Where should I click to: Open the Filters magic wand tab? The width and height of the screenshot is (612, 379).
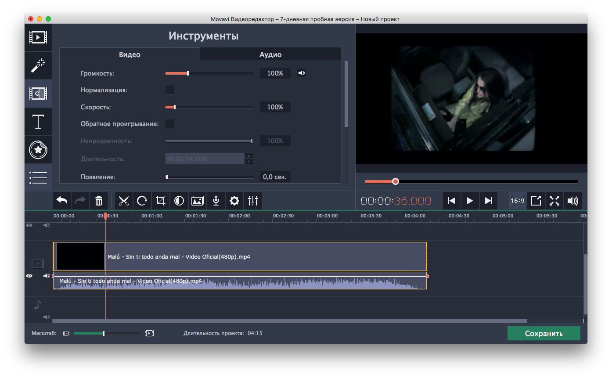point(38,65)
